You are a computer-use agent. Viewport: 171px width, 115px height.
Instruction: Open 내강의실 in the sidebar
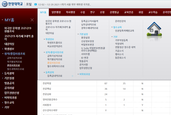click(x=9, y=44)
